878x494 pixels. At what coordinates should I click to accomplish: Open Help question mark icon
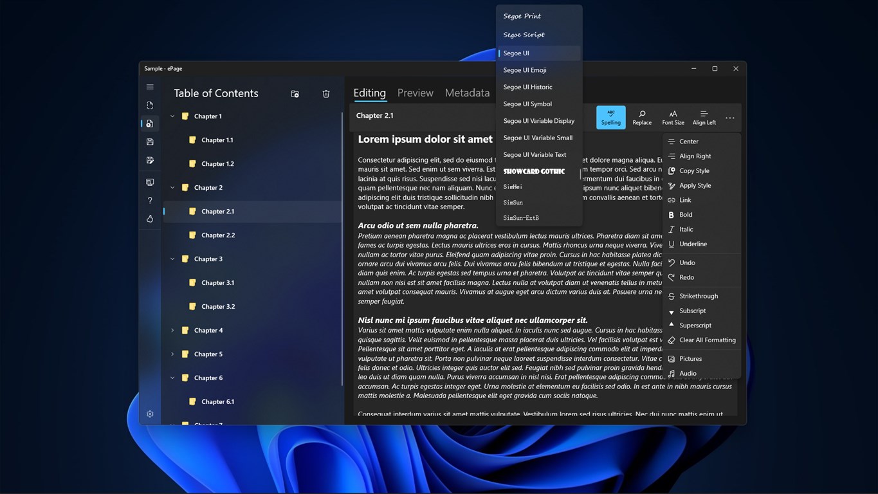[x=150, y=201]
